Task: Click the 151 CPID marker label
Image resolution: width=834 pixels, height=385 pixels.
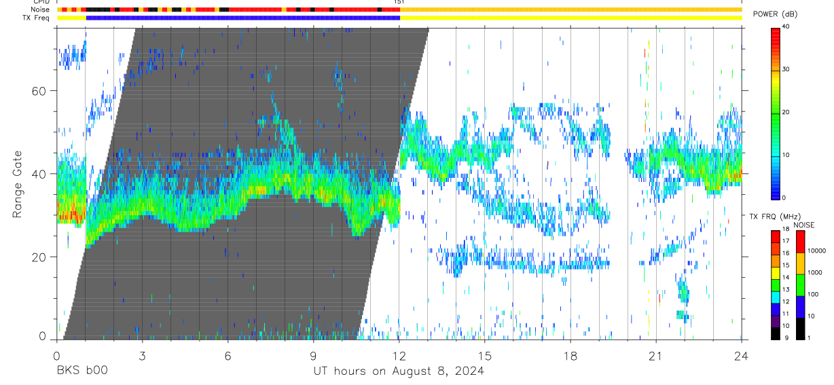Action: [x=399, y=2]
